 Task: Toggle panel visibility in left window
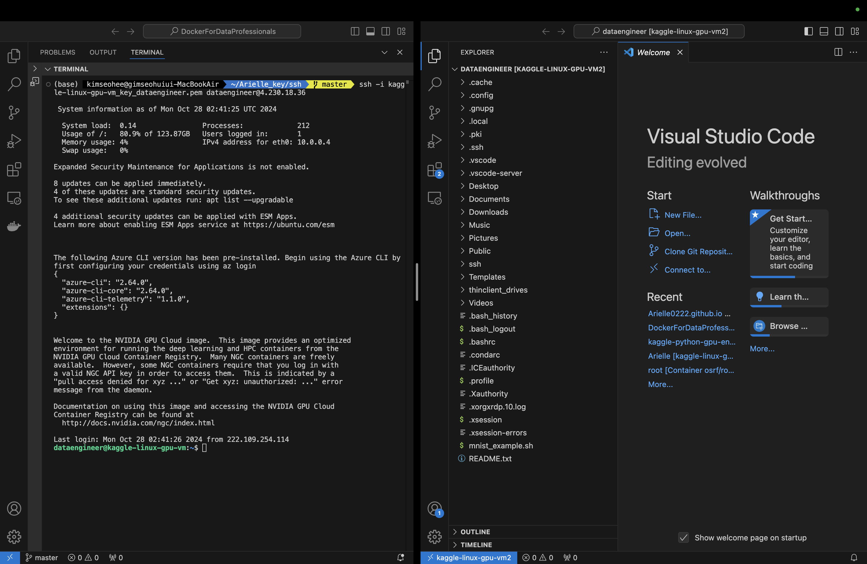(x=370, y=31)
